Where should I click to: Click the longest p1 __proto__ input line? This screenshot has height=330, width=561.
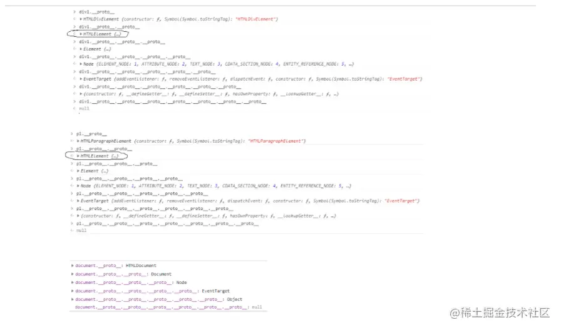coord(167,224)
